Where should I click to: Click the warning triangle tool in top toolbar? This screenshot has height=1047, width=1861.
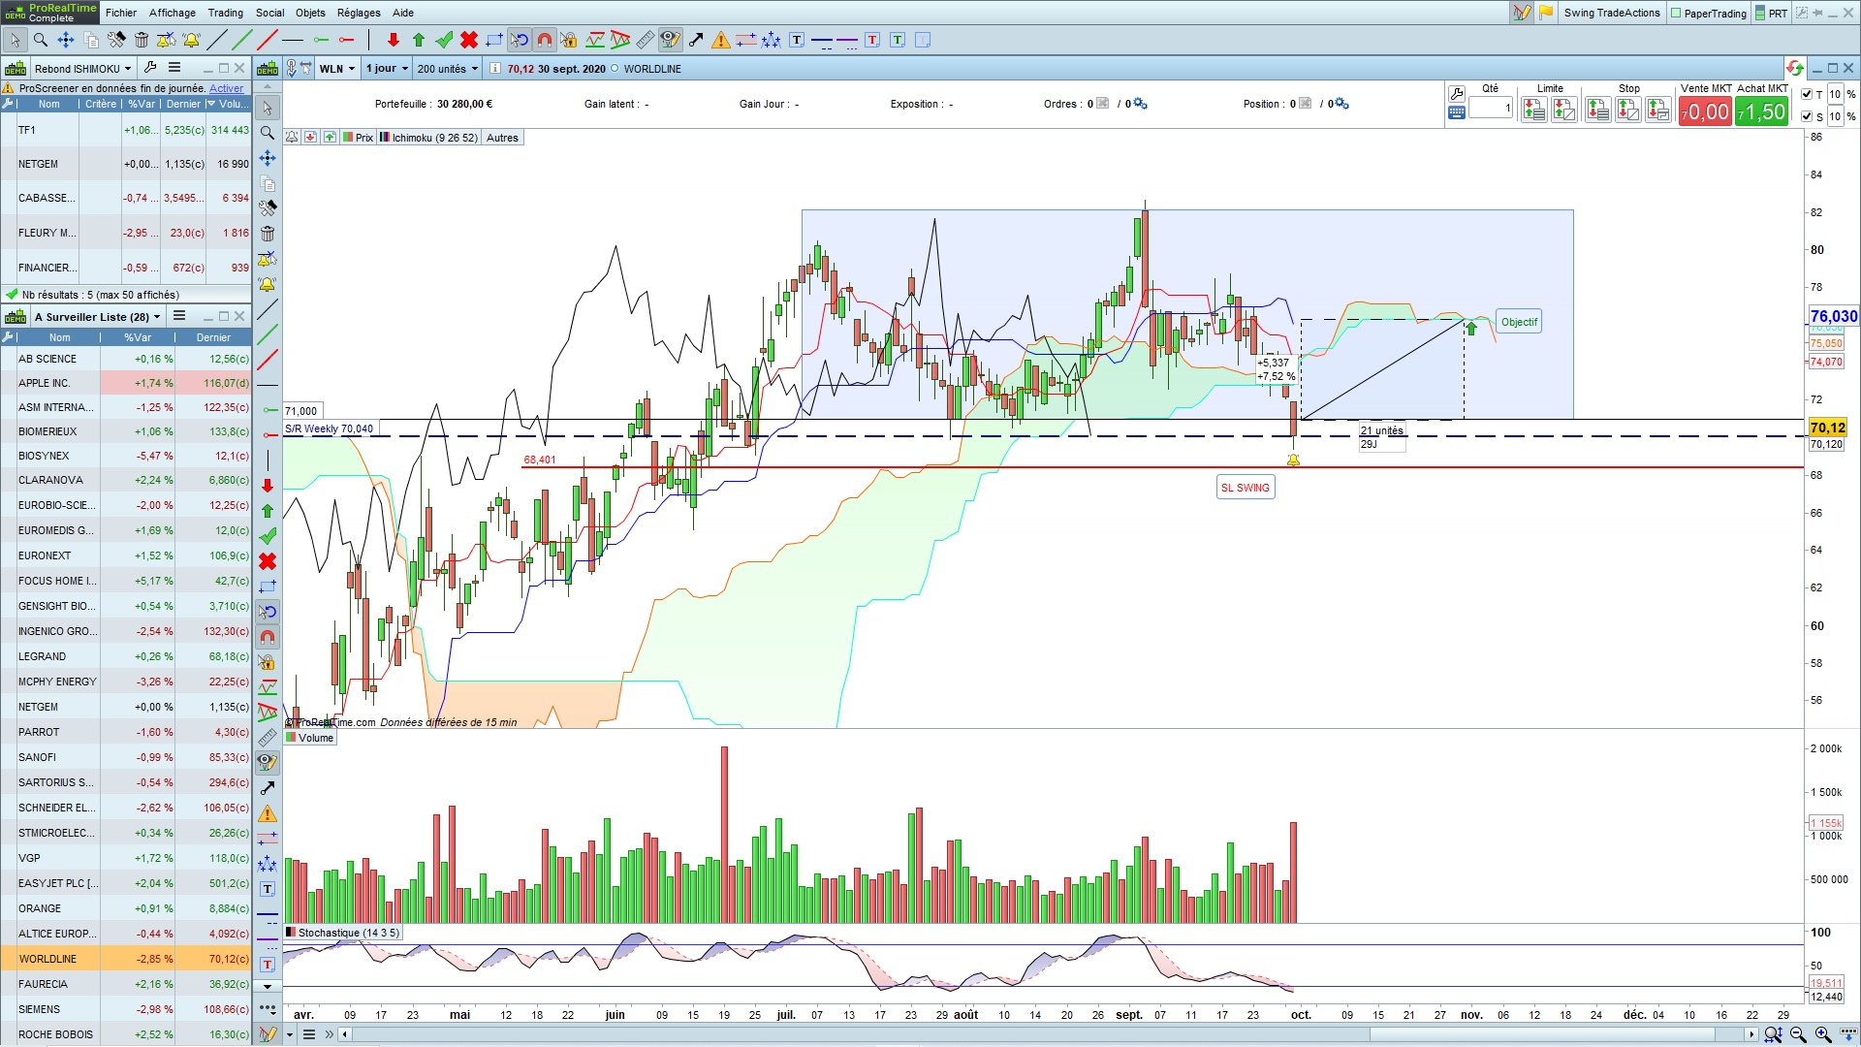pos(721,40)
